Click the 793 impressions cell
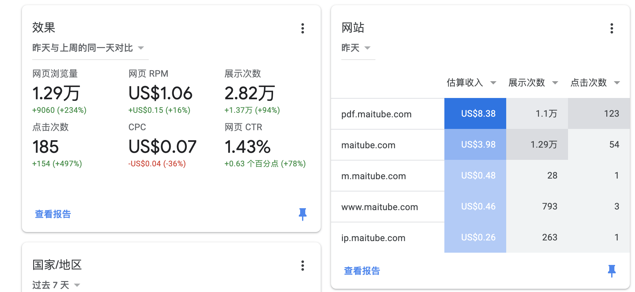Screen dimensions: 635x292 537,206
